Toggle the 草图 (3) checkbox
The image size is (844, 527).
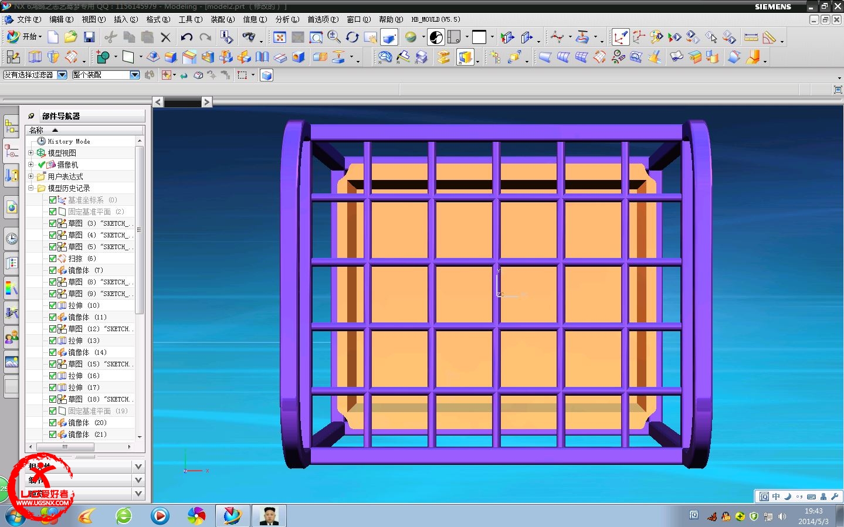pos(53,223)
